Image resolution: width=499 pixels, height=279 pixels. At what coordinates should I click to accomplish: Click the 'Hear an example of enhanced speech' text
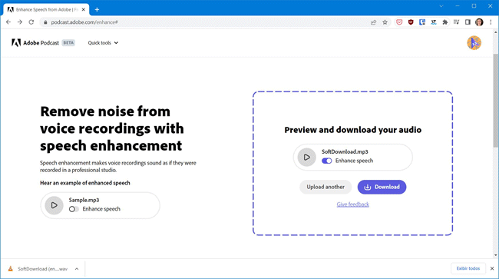pyautogui.click(x=85, y=183)
